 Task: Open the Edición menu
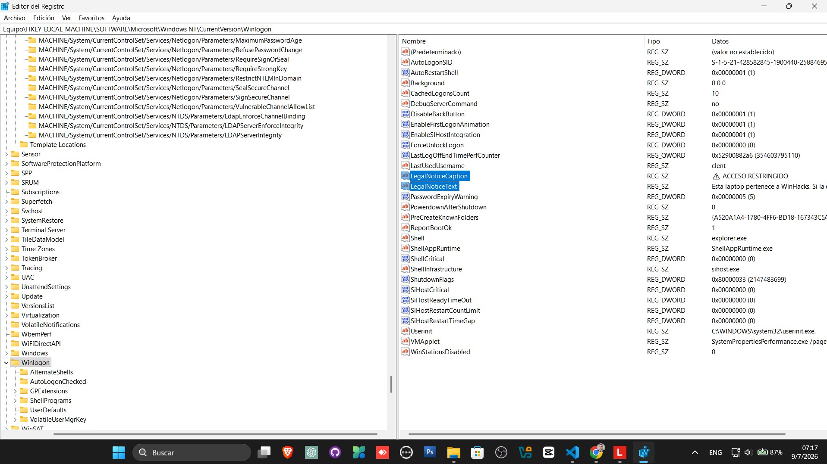(x=44, y=18)
